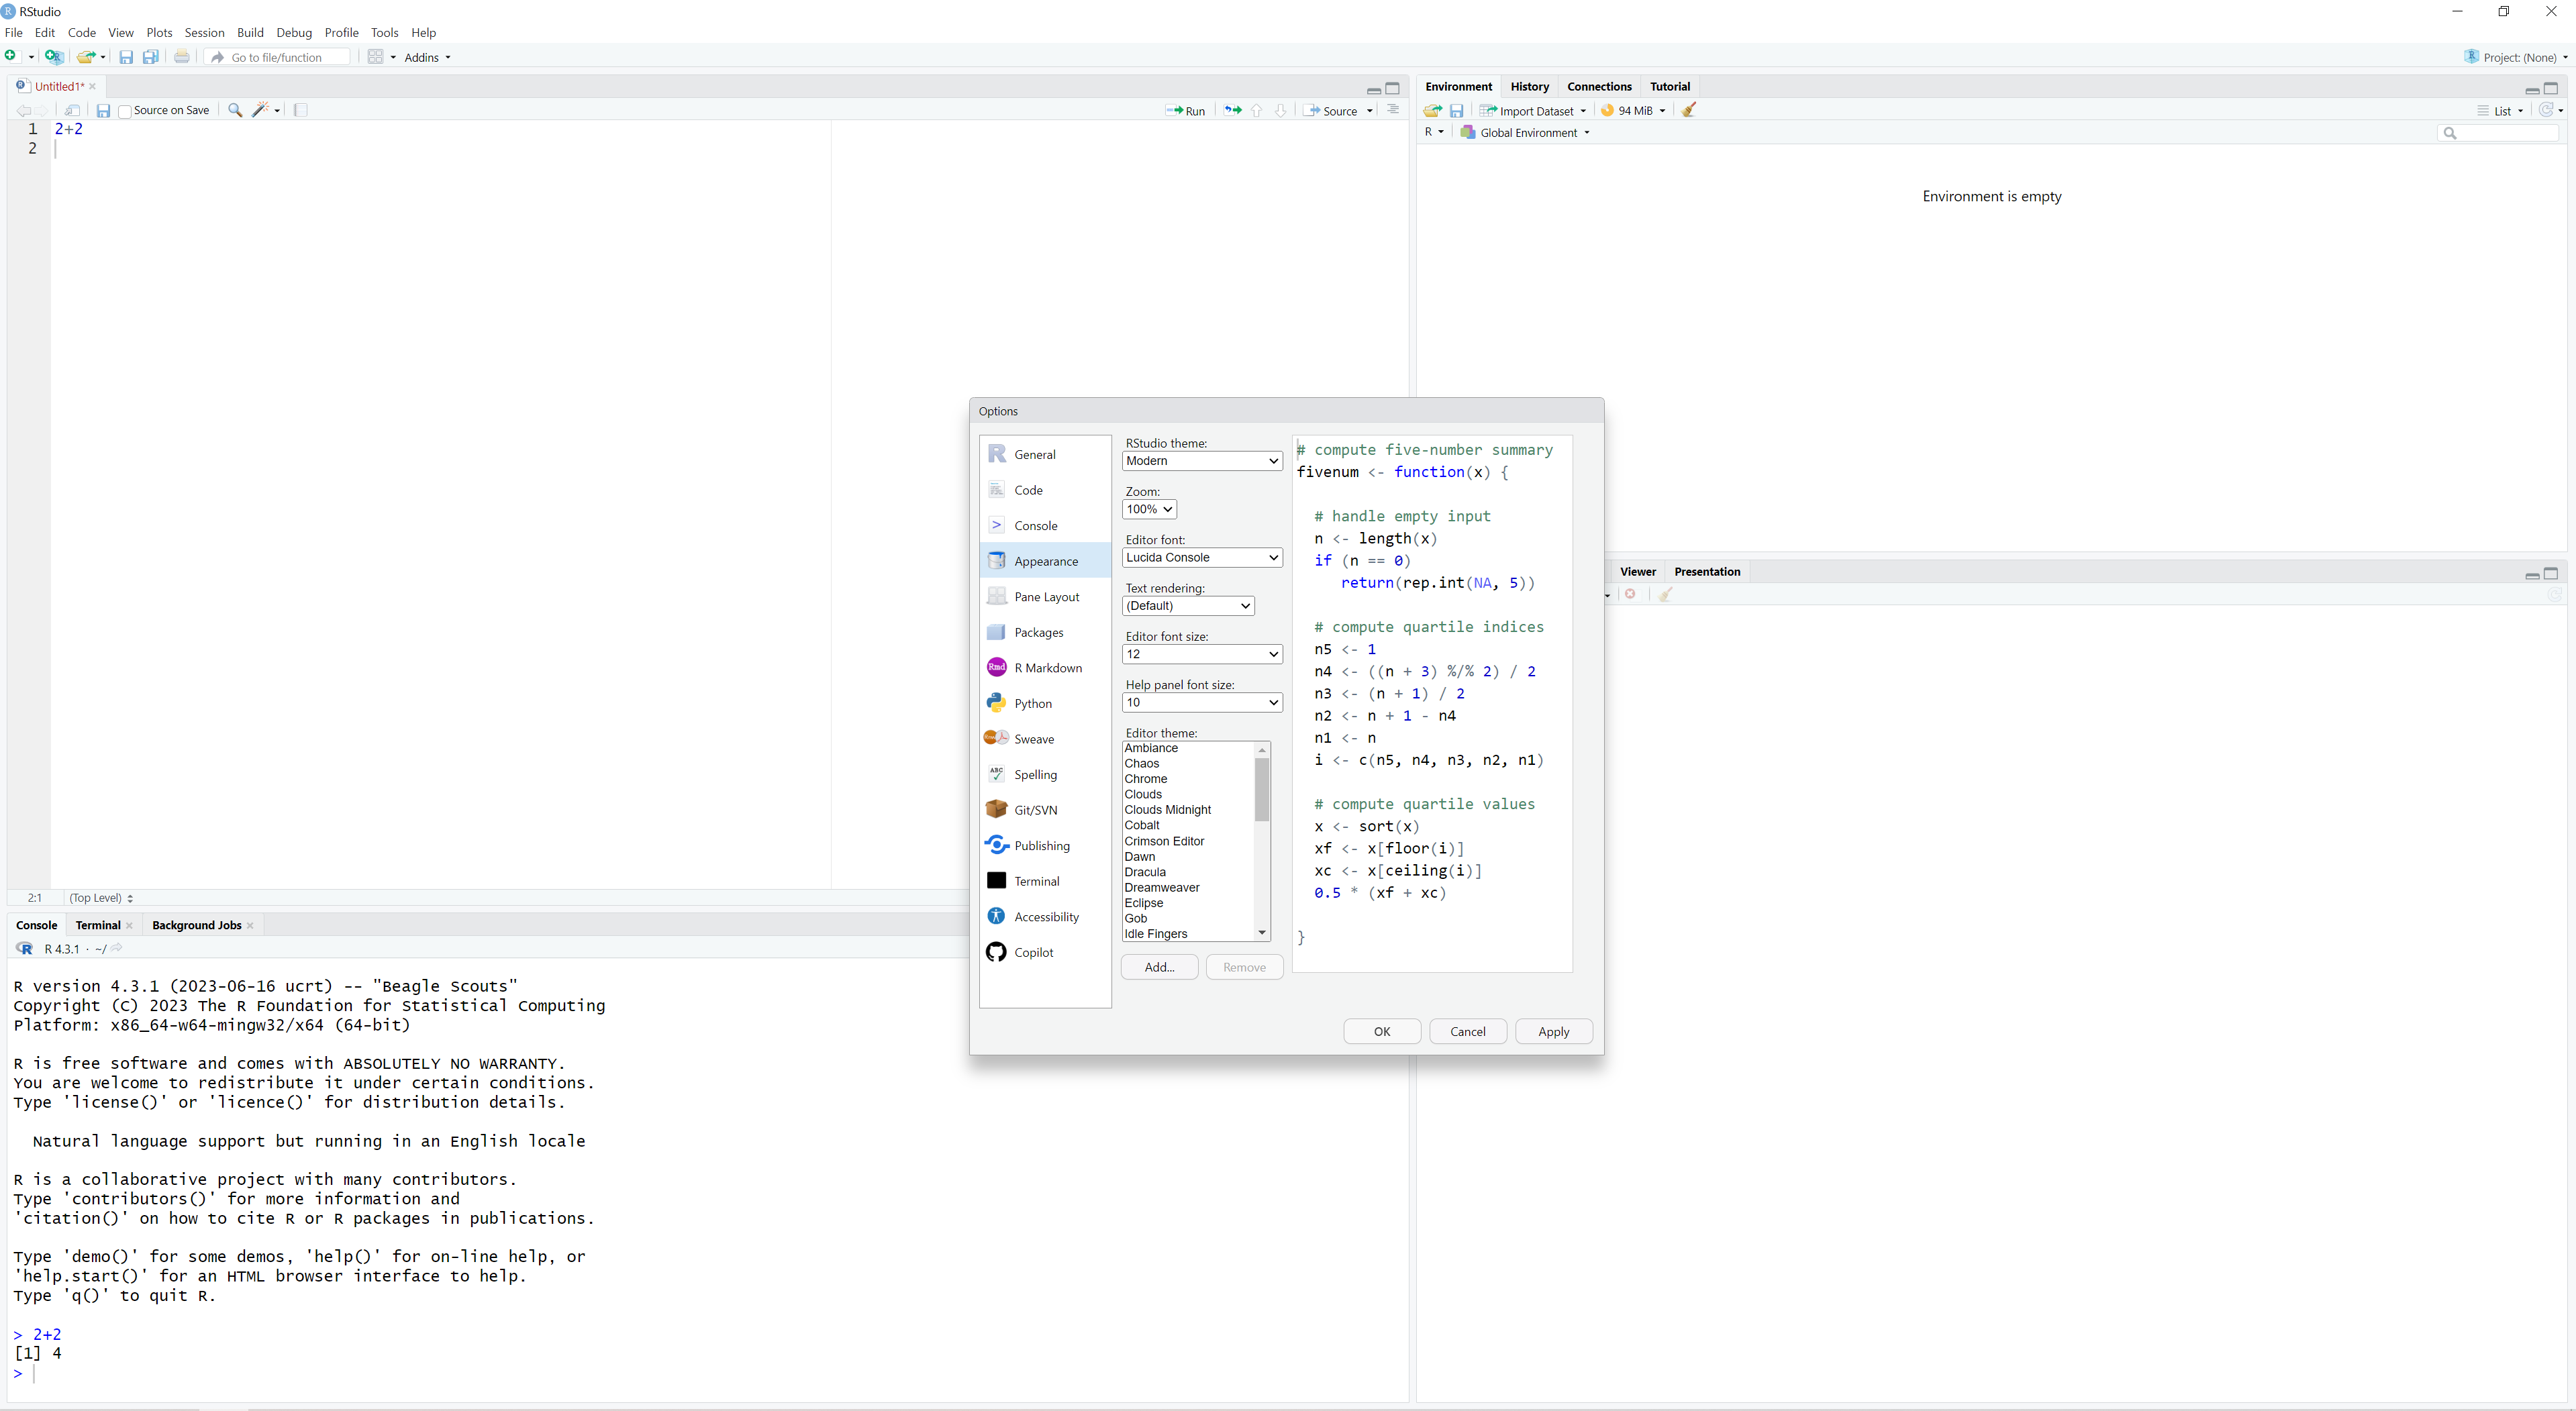Click the Re-run previous code icon
This screenshot has height=1411, width=2576.
[1233, 111]
